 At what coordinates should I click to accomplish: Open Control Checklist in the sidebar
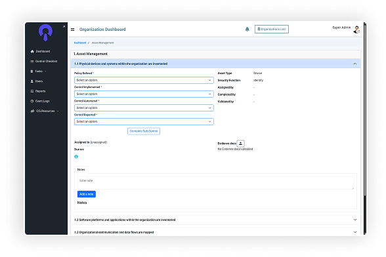(46, 61)
